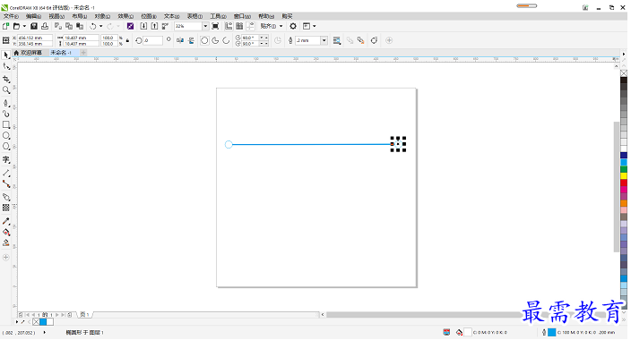Click the Options gear icon

click(293, 26)
